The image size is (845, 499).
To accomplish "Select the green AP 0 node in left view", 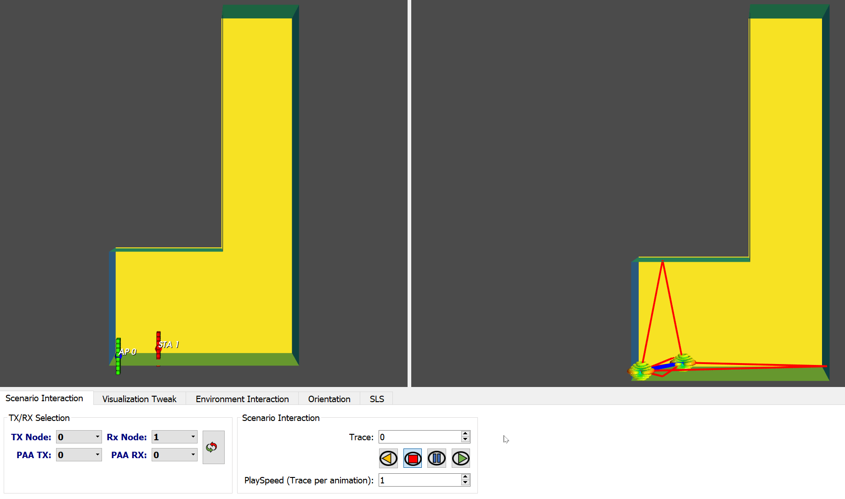I will pos(118,356).
